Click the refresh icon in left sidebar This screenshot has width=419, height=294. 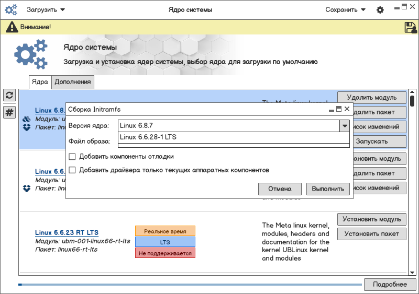tap(9, 95)
